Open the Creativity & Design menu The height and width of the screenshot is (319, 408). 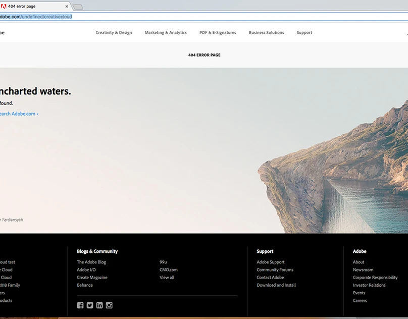(114, 33)
